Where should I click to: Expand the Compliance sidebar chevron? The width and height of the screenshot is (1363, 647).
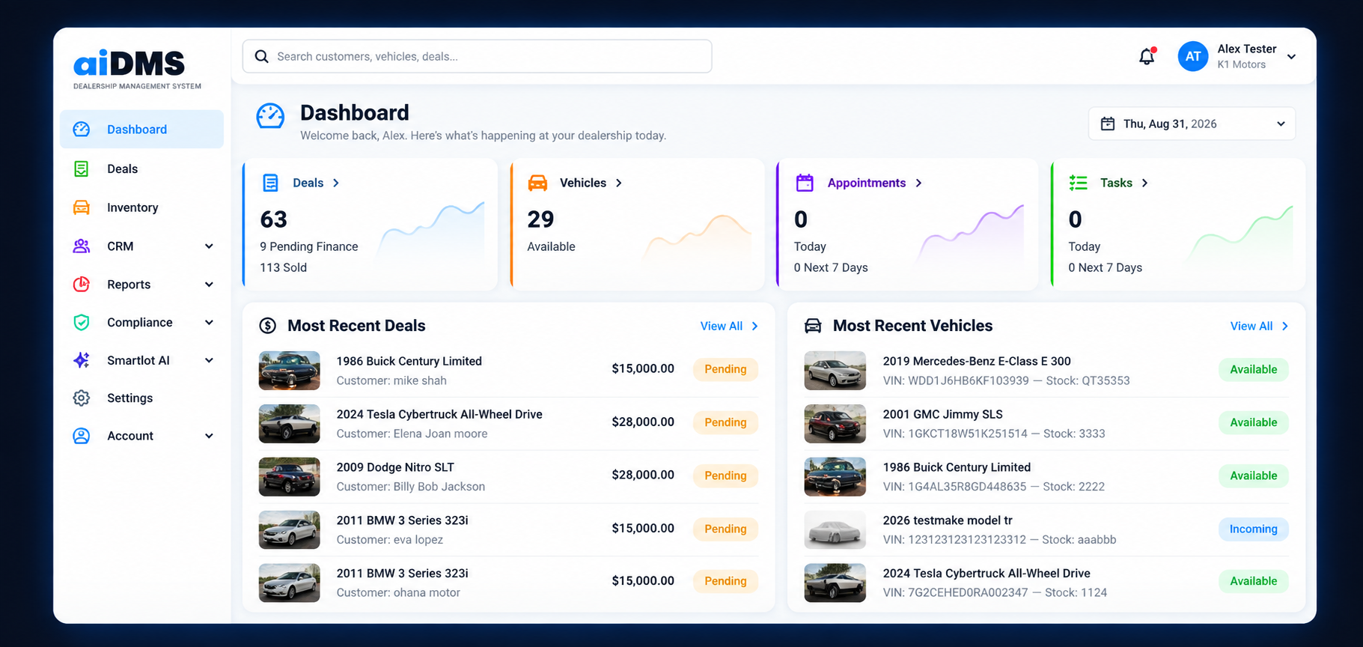point(209,323)
